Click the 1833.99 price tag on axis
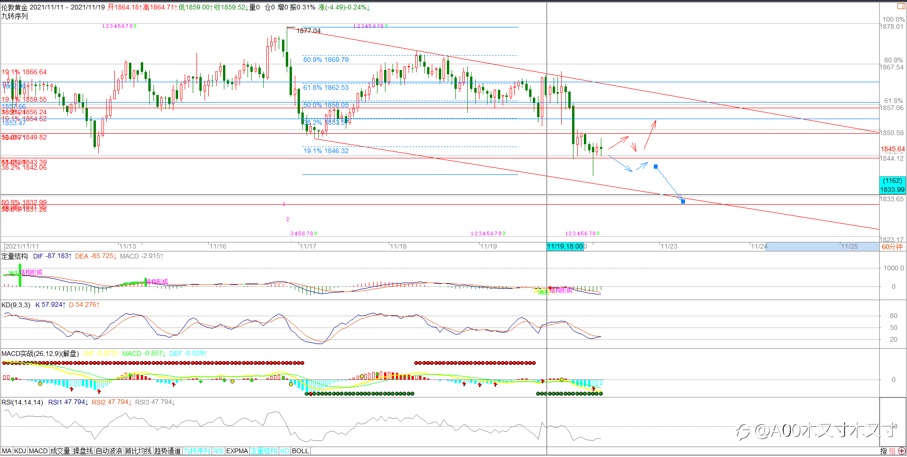907x457 pixels. pos(892,190)
